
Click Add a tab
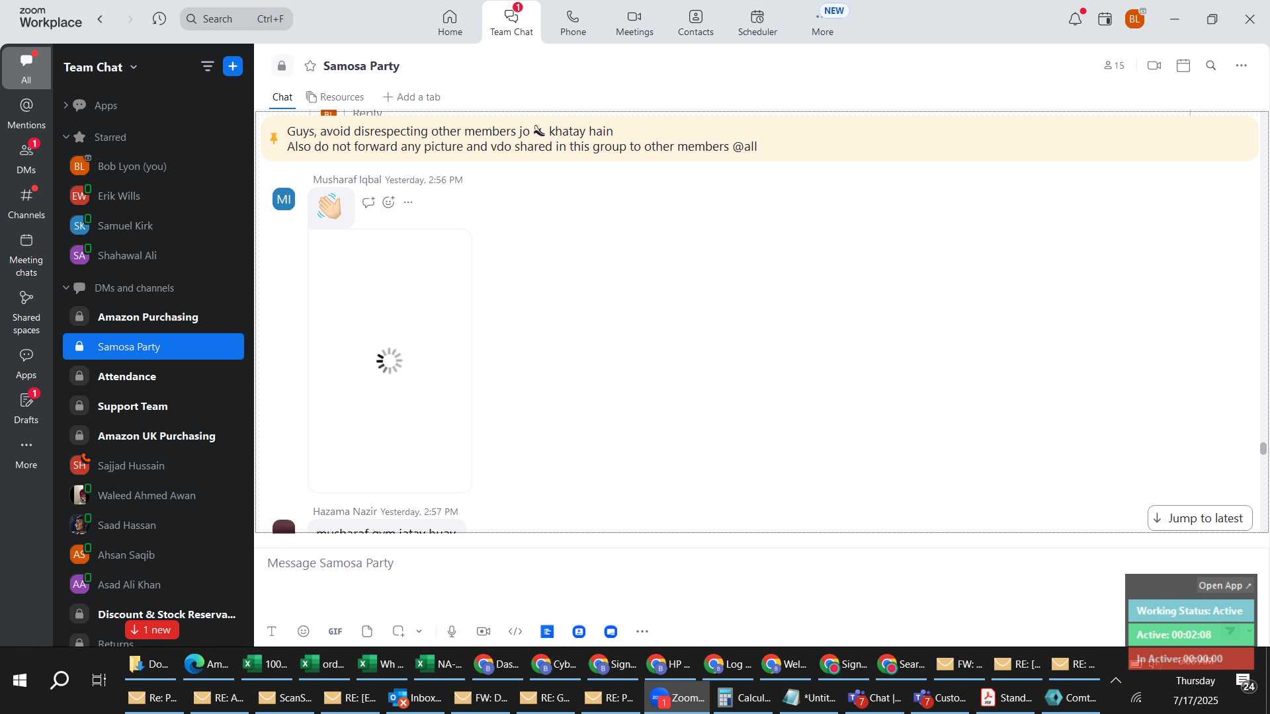(411, 97)
